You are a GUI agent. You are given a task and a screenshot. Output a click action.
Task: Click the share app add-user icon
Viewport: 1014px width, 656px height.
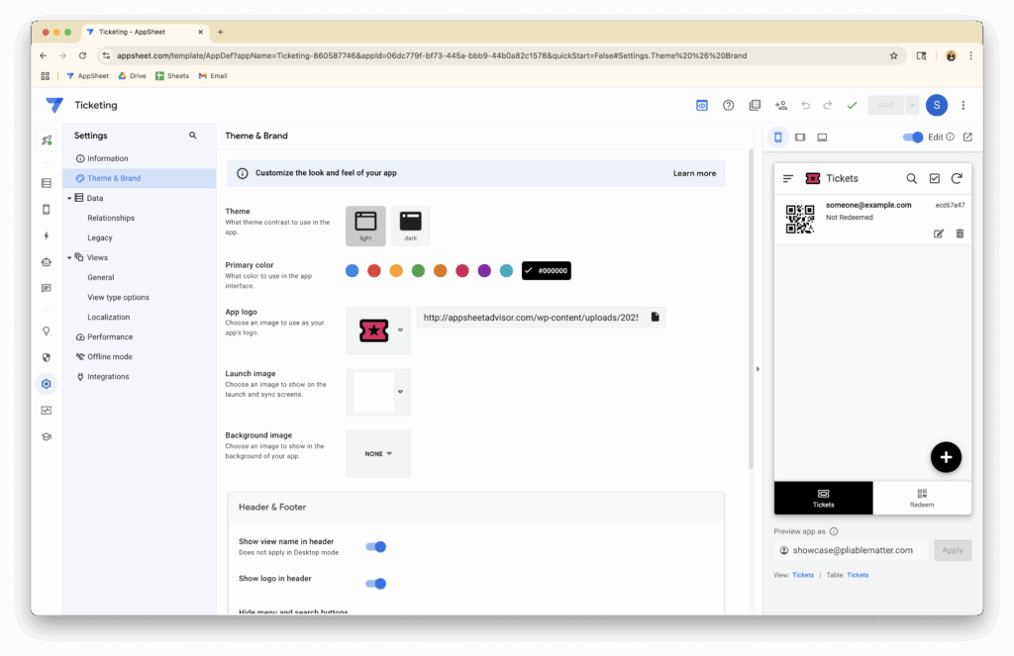pyautogui.click(x=781, y=105)
